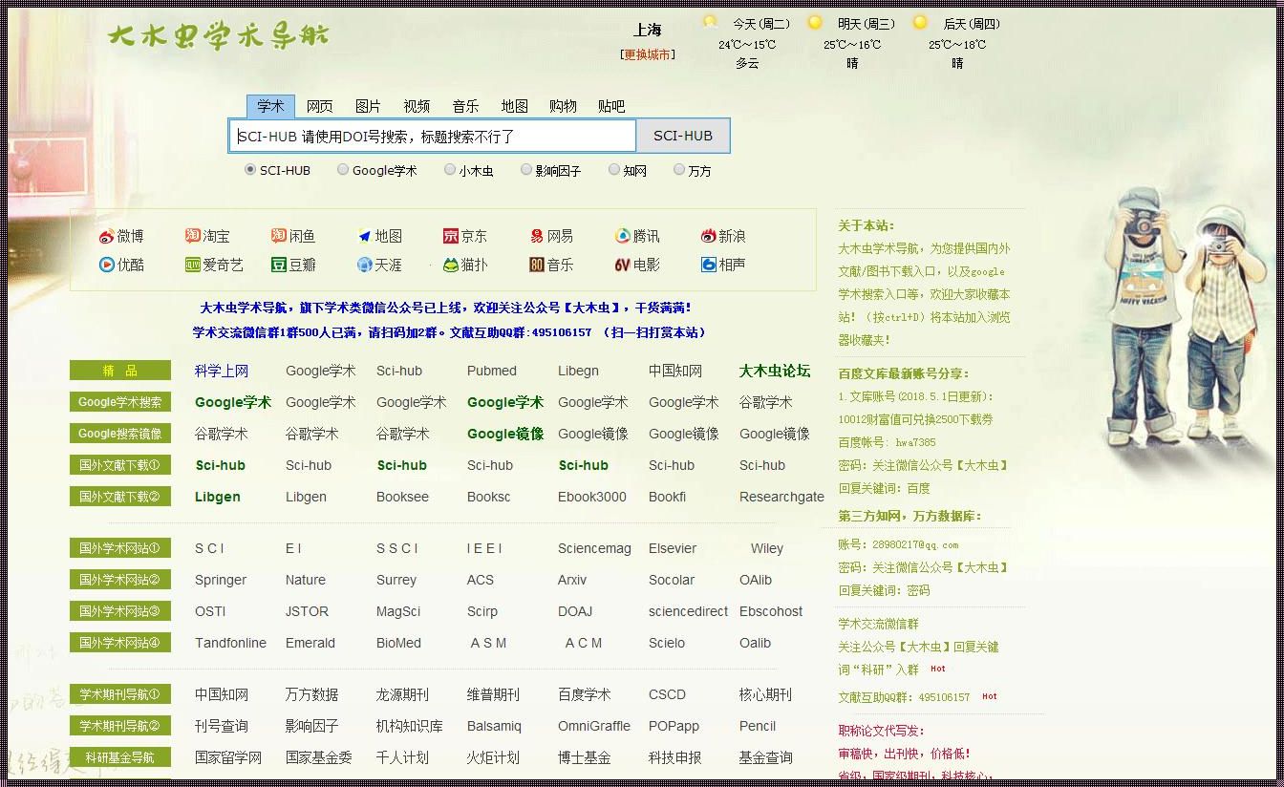Click the 科研基金导航 category label
The image size is (1284, 787).
pyautogui.click(x=120, y=757)
